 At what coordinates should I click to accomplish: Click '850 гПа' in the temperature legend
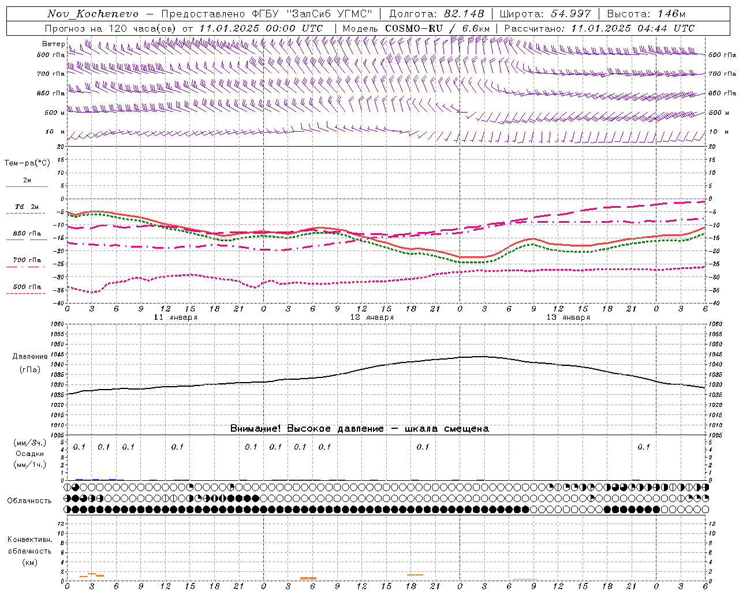point(27,234)
